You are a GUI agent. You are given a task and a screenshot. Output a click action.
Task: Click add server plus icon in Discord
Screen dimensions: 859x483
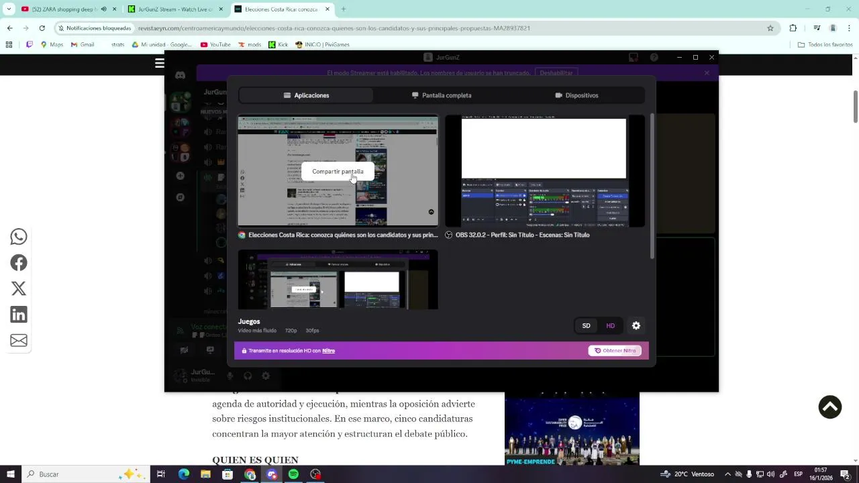(x=180, y=176)
